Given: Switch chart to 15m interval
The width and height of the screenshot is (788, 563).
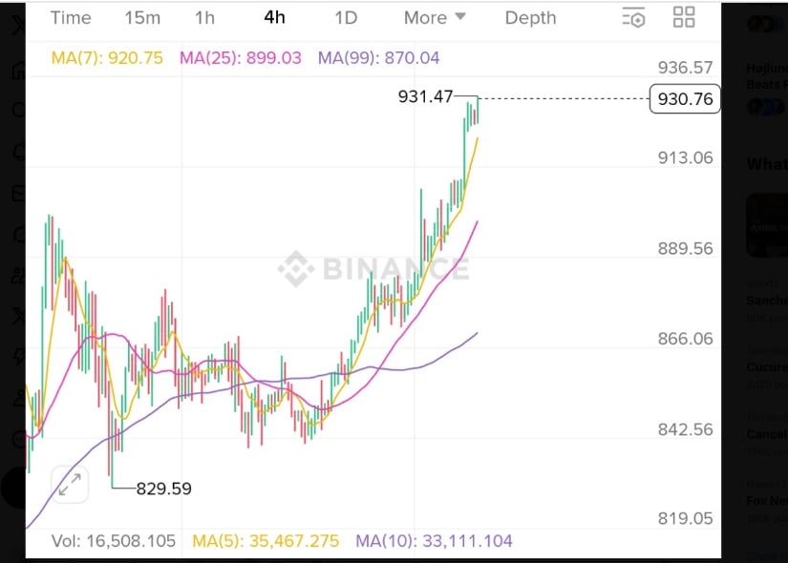Looking at the screenshot, I should point(142,18).
